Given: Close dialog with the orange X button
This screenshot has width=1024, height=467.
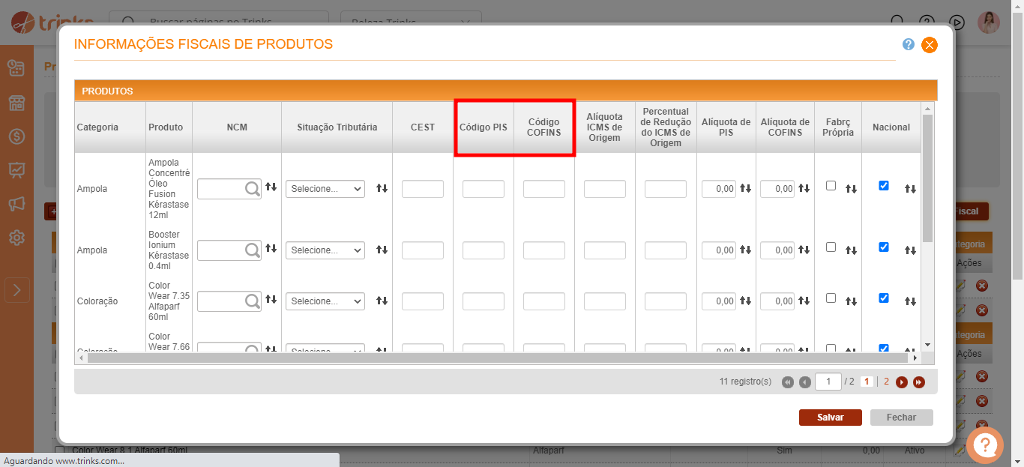Looking at the screenshot, I should [930, 45].
